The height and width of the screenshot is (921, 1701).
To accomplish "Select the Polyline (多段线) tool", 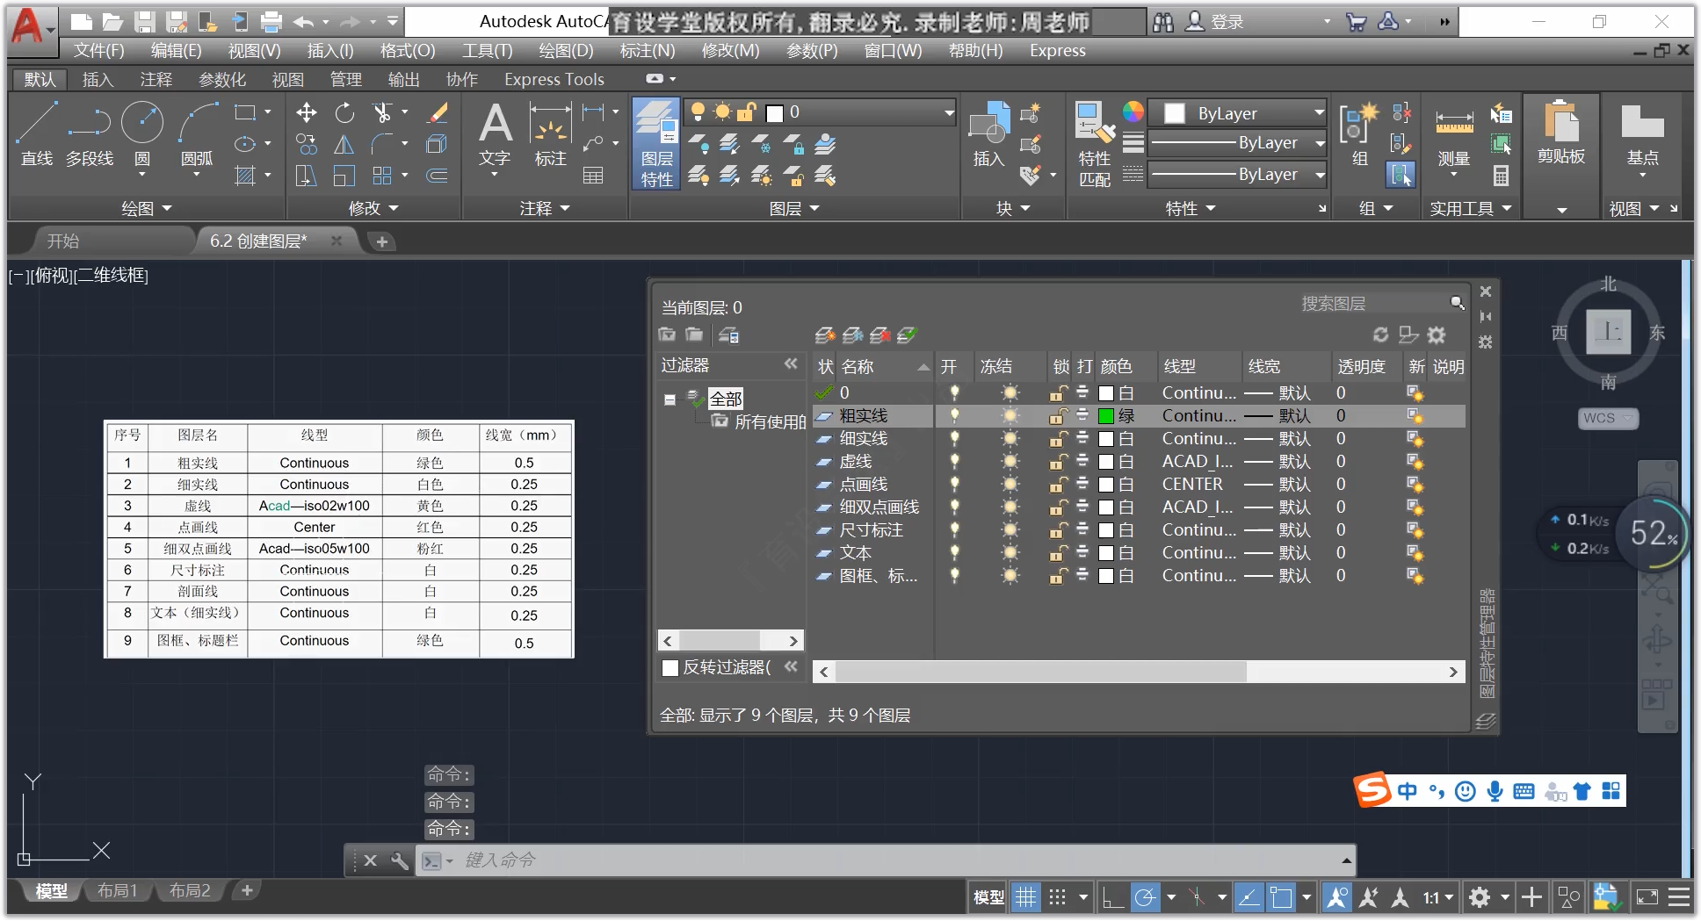I will point(90,133).
